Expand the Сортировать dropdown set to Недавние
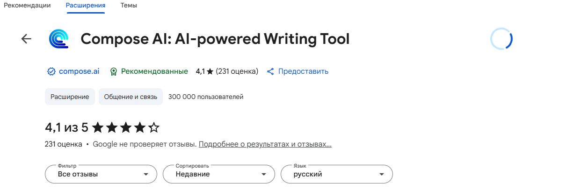The height and width of the screenshot is (190, 588). tap(219, 174)
